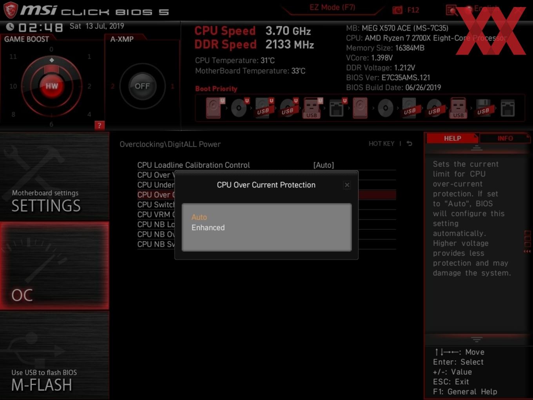Select the CPU Loadline Calibration Control row
This screenshot has height=400, width=533.
(x=266, y=165)
